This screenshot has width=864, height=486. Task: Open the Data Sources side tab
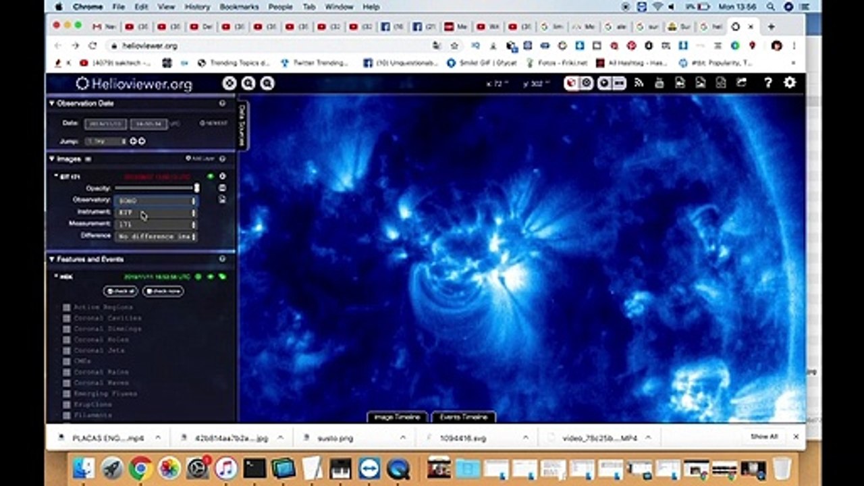click(242, 126)
